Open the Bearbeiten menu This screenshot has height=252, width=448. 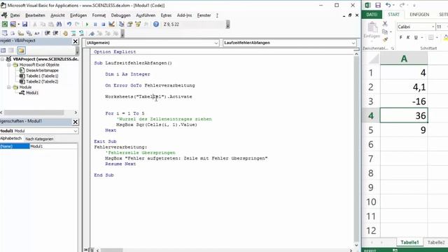35,15
